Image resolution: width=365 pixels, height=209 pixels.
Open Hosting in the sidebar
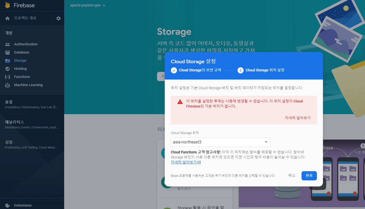[20, 69]
